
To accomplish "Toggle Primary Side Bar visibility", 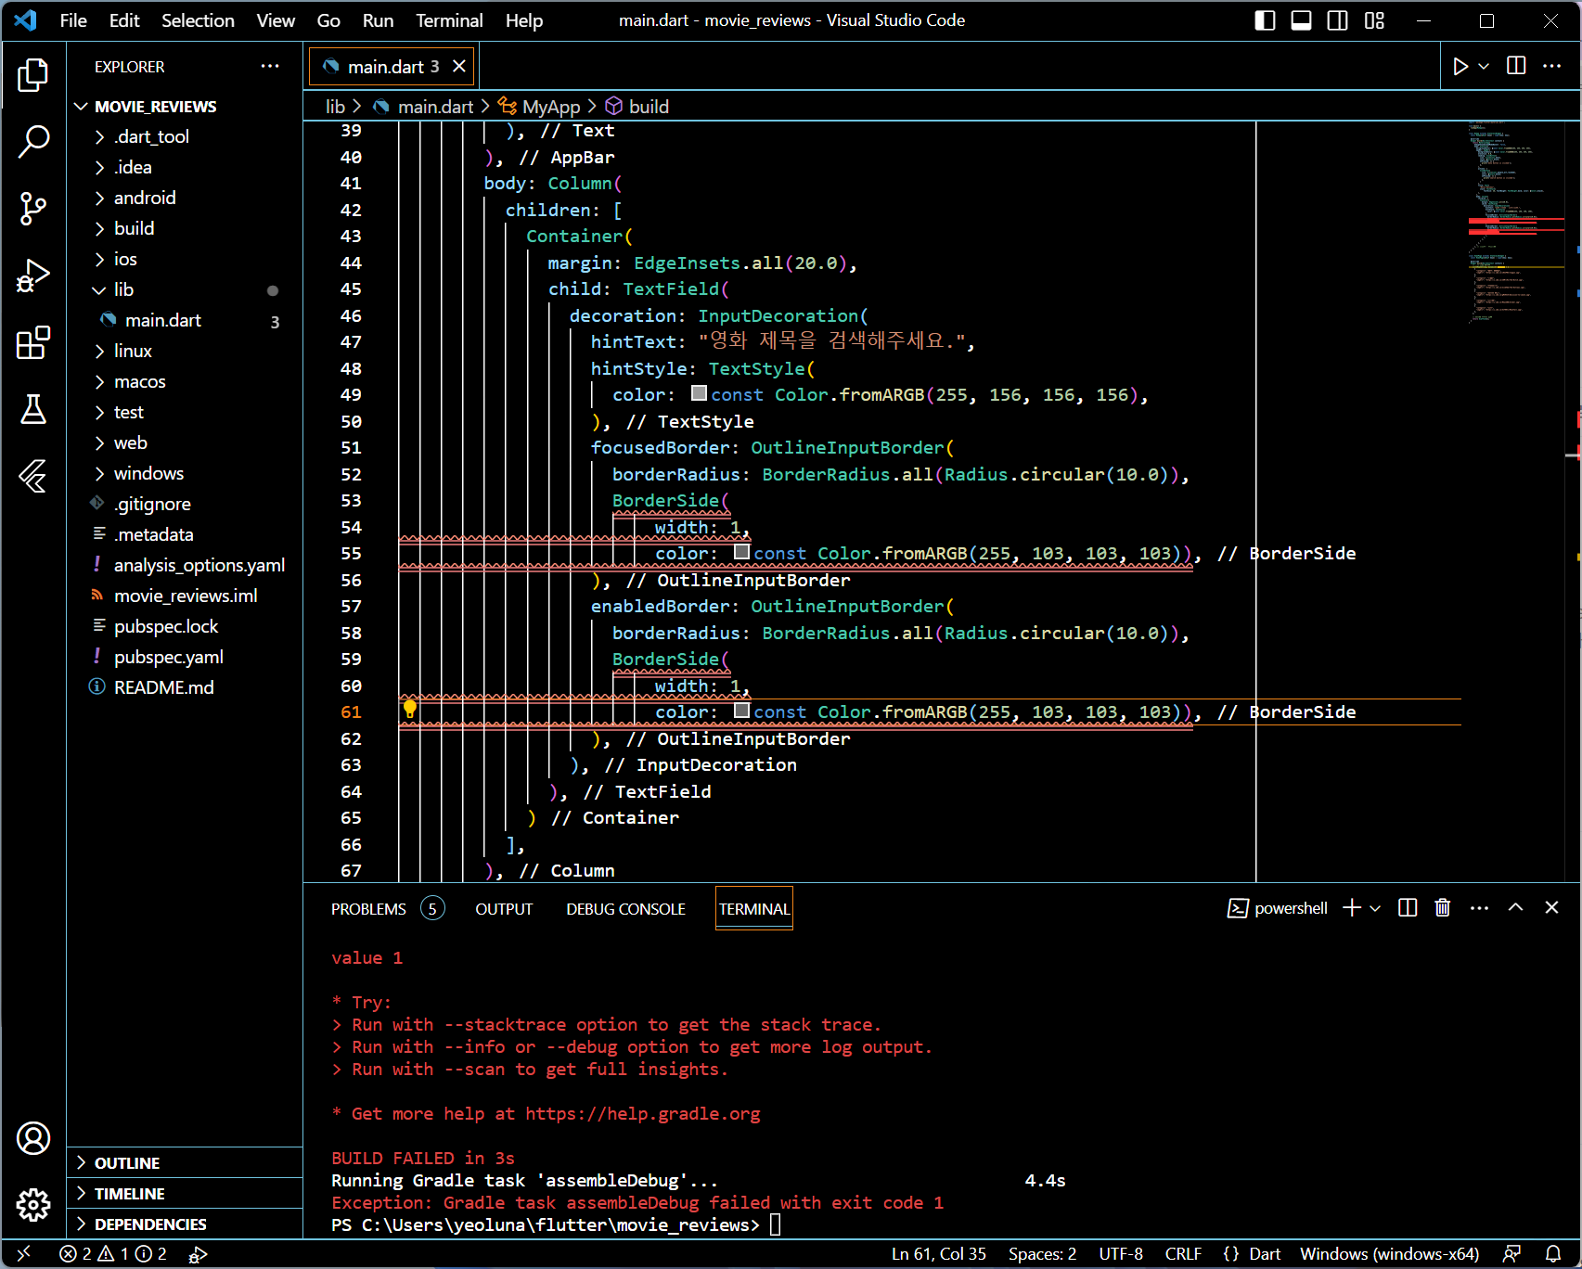I will click(1265, 20).
